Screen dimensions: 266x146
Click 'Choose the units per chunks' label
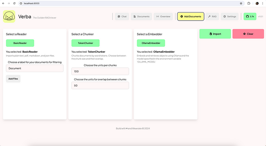point(100,65)
